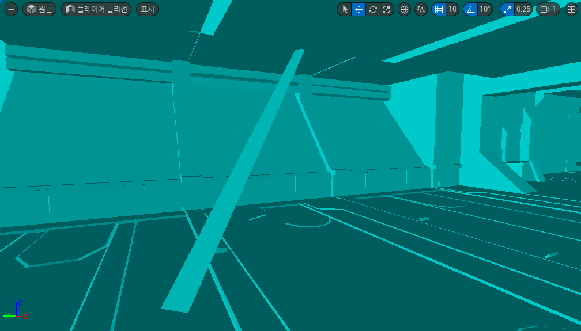The width and height of the screenshot is (581, 331).
Task: Open the viewport layout options icon
Action: [x=571, y=9]
